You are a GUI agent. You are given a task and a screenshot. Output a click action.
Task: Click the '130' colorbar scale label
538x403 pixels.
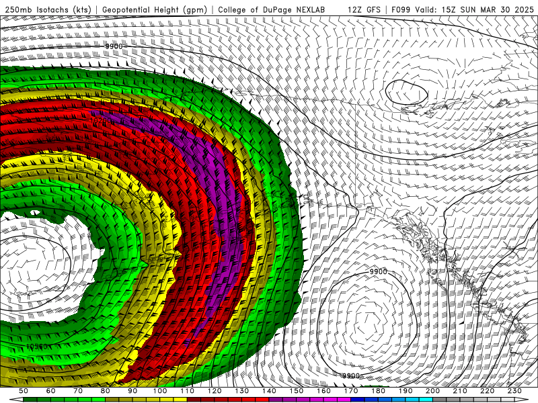(242, 391)
